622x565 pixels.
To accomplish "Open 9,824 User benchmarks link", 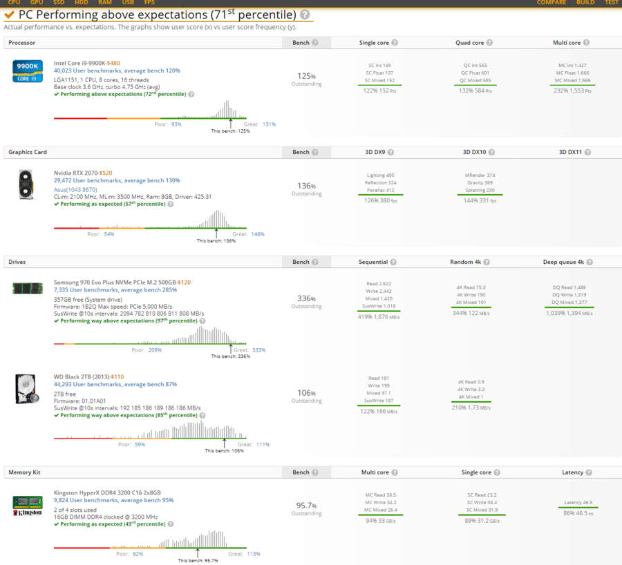I will tap(114, 500).
